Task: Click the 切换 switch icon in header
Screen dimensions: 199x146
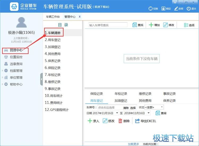Action: point(150,8)
